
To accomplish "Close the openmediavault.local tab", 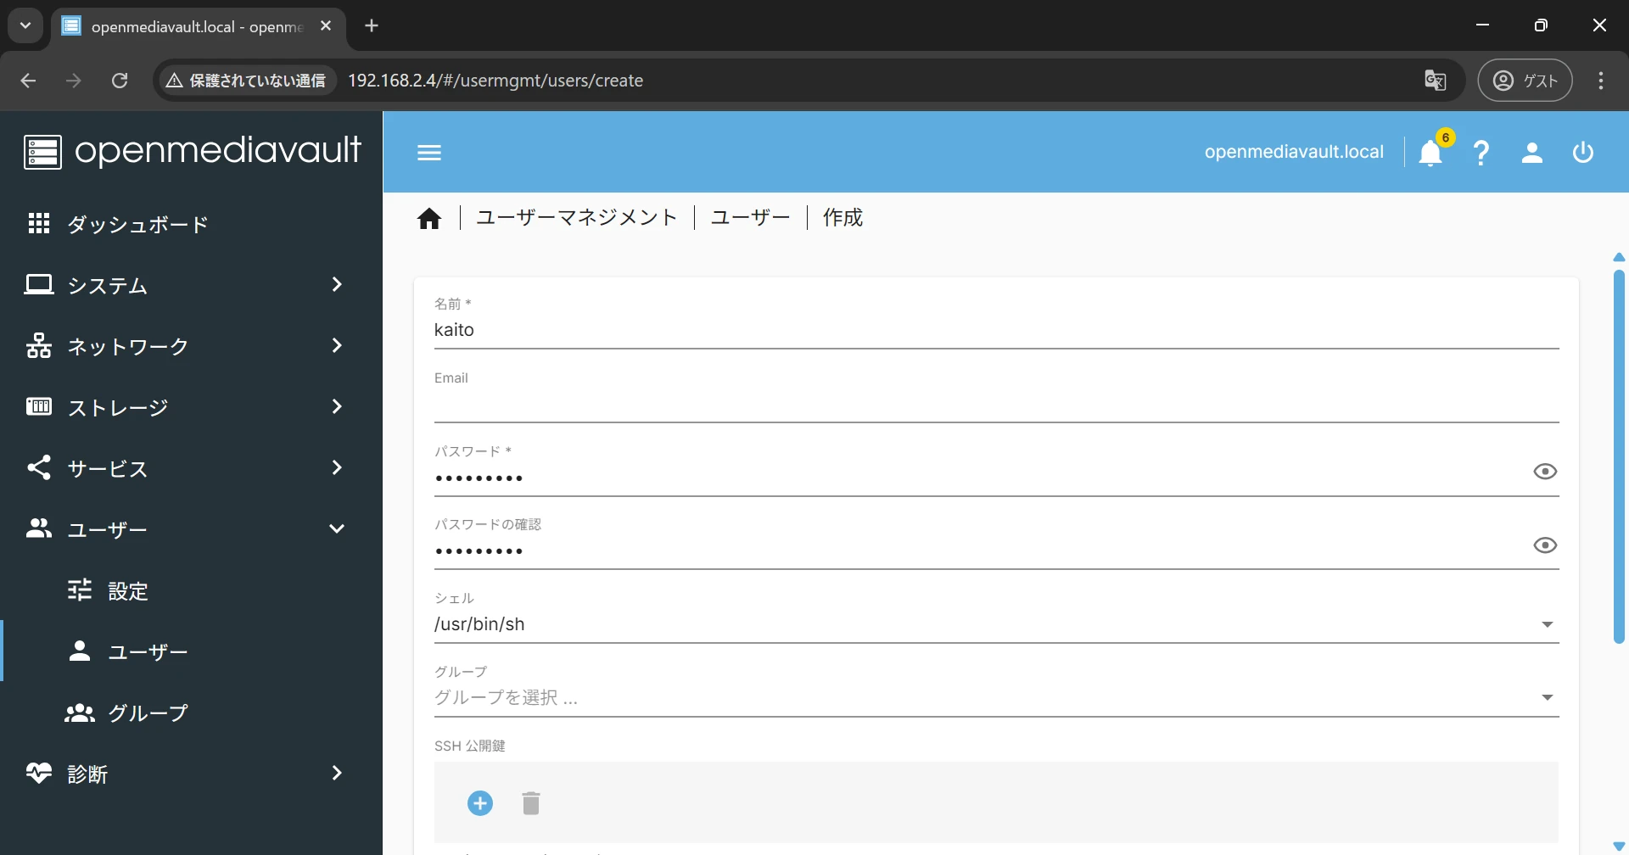I will (326, 26).
